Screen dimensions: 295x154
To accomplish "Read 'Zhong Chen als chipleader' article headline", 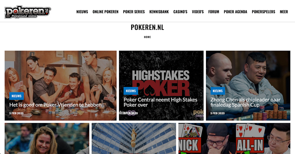I will point(245,102).
